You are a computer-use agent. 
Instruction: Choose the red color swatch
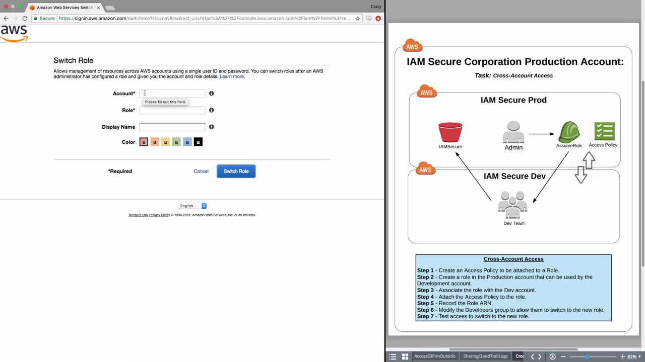coord(144,142)
